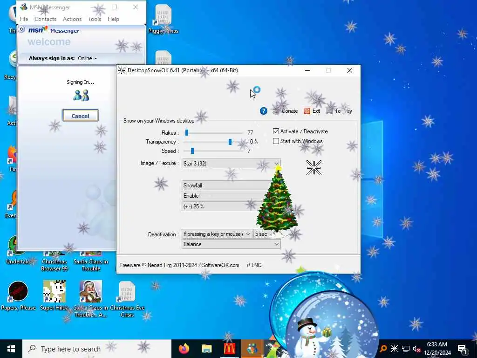The height and width of the screenshot is (358, 477).
Task: Open Firefox from the taskbar
Action: (184, 349)
